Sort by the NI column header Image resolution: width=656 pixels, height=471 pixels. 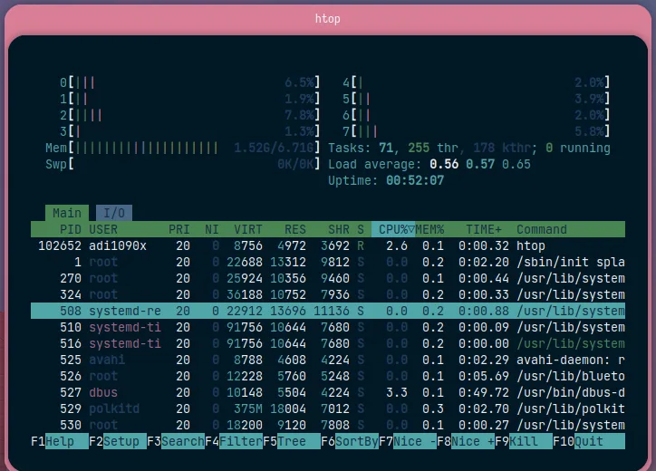[212, 229]
